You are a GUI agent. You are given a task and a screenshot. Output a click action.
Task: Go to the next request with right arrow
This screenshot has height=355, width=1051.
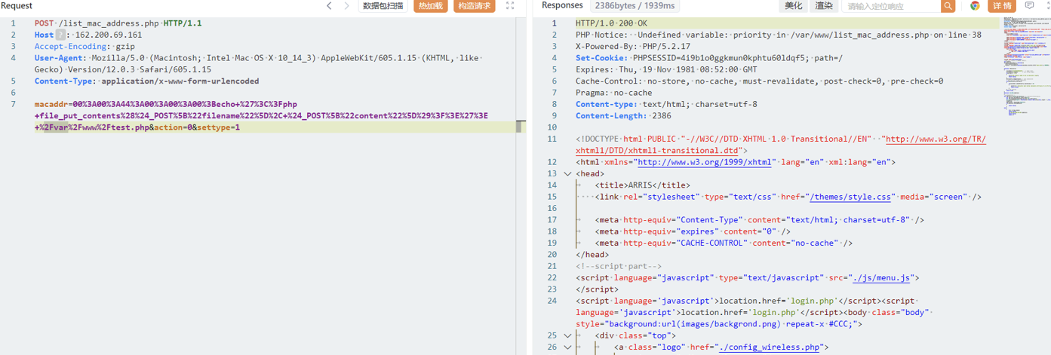(347, 6)
